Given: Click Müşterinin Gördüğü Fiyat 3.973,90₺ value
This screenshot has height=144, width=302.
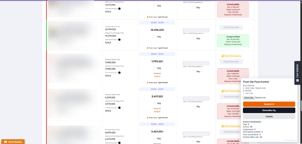Looking at the screenshot, I should pos(110,104).
